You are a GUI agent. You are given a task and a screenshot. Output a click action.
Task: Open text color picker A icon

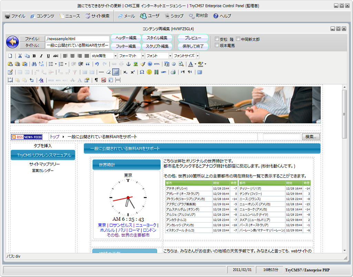190,64
